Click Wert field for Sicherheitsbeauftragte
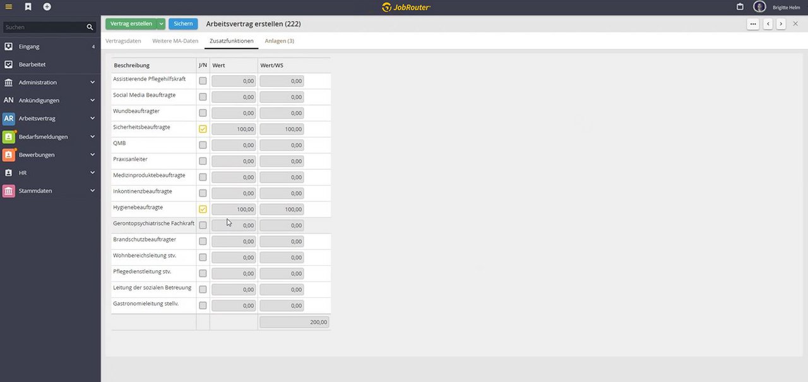 pyautogui.click(x=234, y=129)
